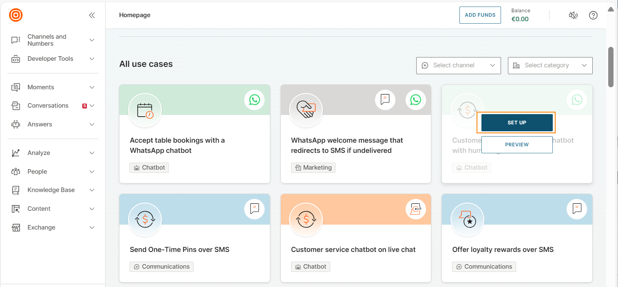
Task: Click the Exchange storefront icon
Action: point(15,227)
